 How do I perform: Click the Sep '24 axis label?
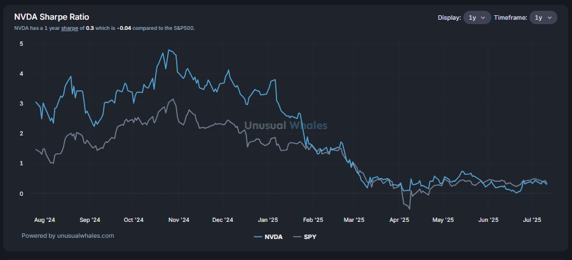(90, 220)
